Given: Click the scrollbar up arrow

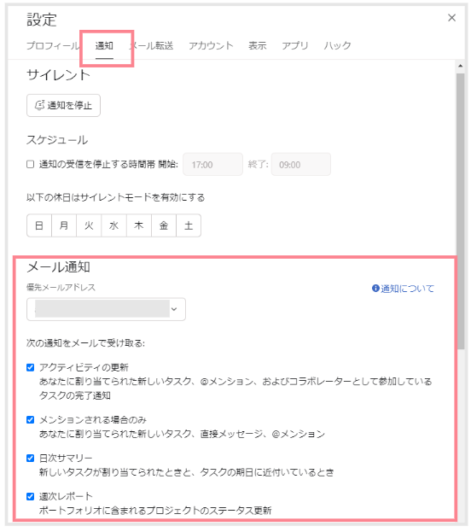Looking at the screenshot, I should click(460, 66).
